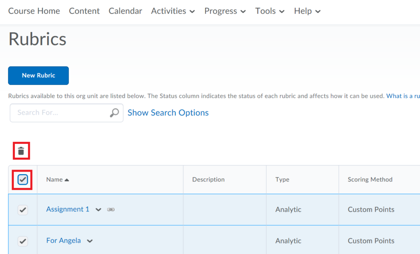Delete selected rubrics using the trash icon
420x254 pixels.
(x=21, y=151)
